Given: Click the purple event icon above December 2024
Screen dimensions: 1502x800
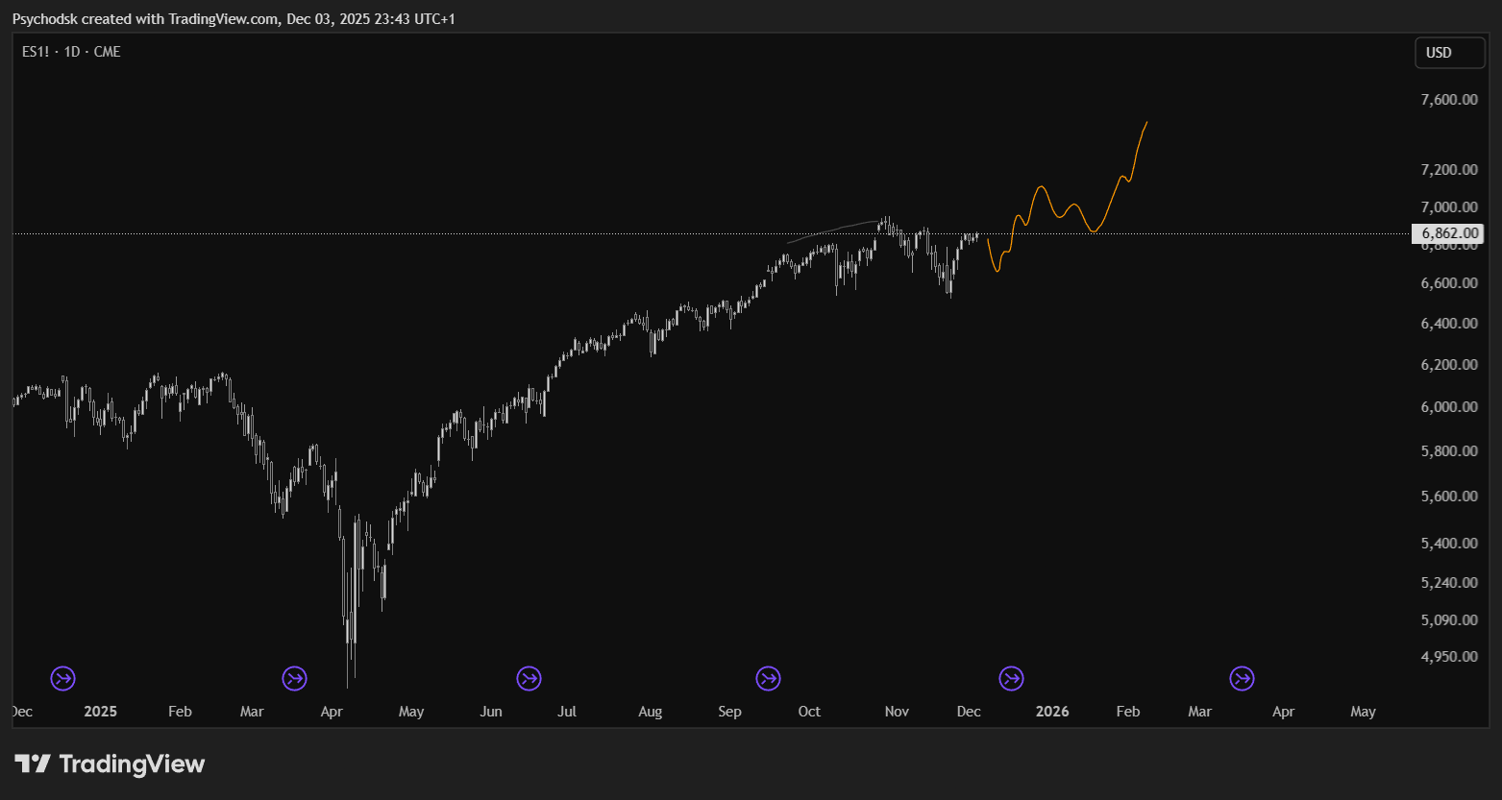Looking at the screenshot, I should pyautogui.click(x=62, y=679).
